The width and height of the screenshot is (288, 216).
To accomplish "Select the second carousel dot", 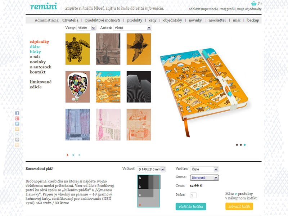I will pos(241,145).
